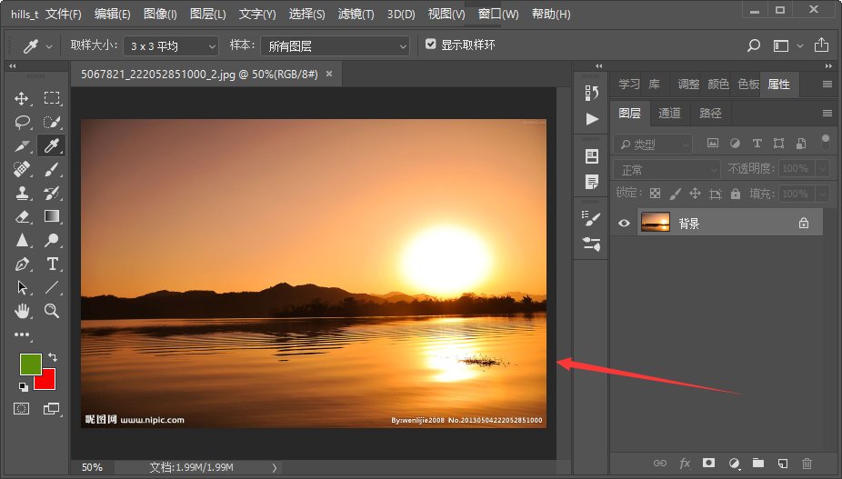Create a new layer button
842x479 pixels.
tap(782, 463)
